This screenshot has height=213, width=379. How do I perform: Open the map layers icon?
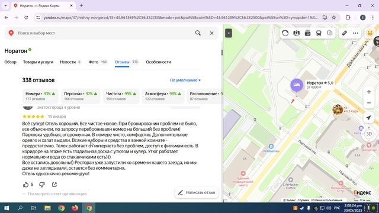pos(330,33)
